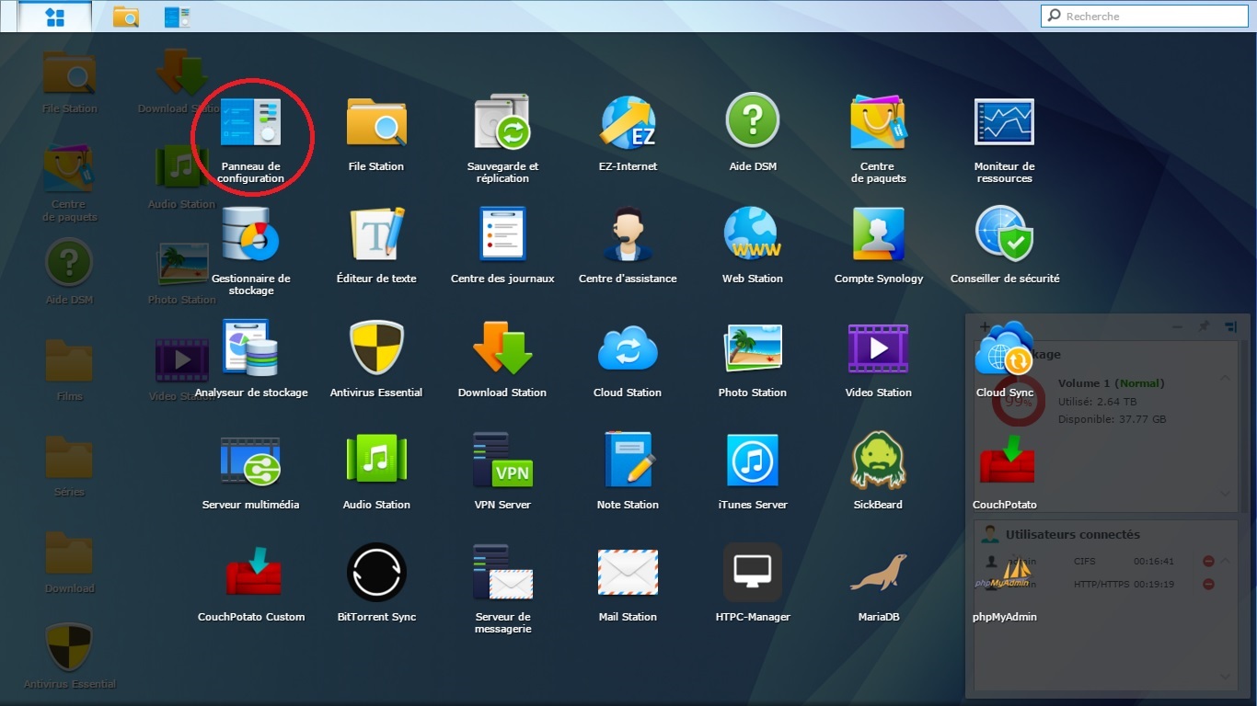The image size is (1257, 706).
Task: Launch VPN Server
Action: (x=502, y=461)
